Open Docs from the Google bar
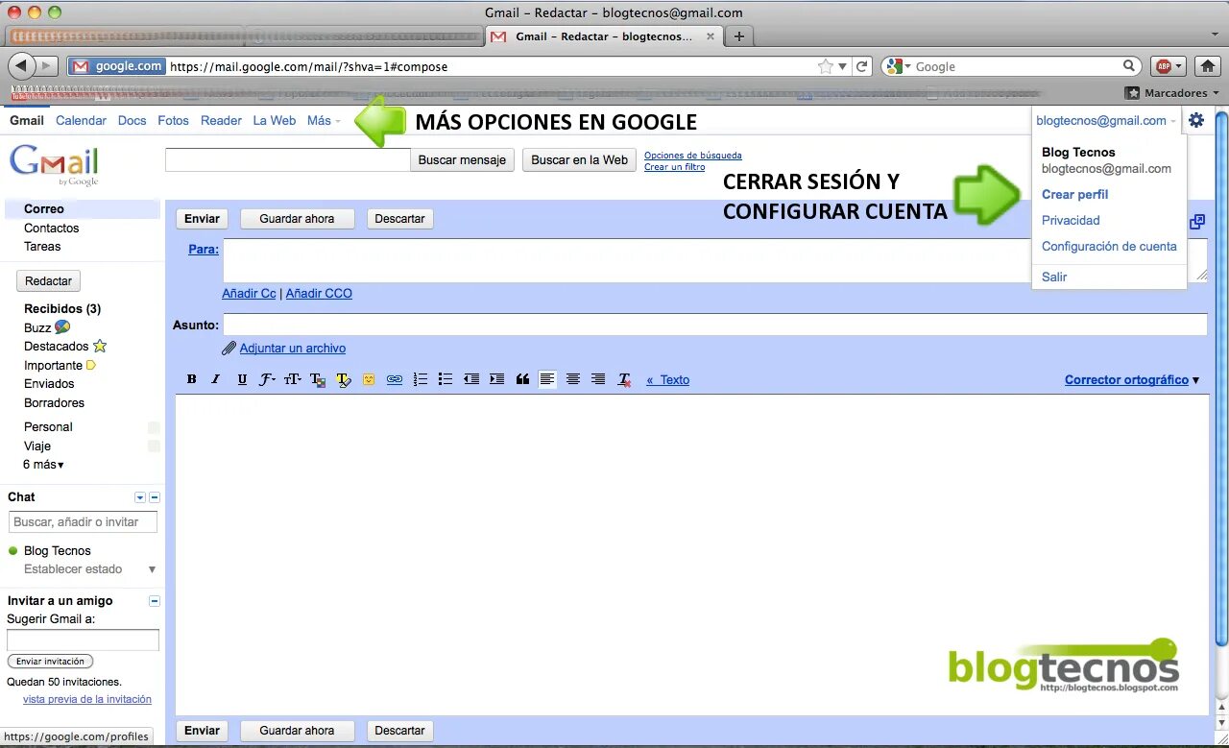1229x748 pixels. click(x=132, y=120)
